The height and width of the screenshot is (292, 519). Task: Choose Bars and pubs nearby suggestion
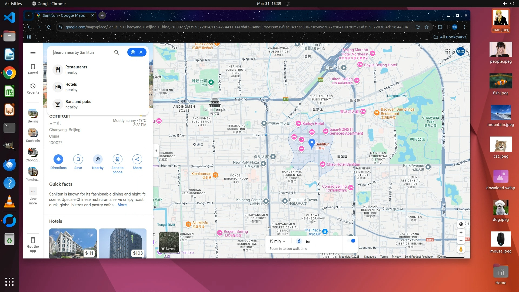(78, 104)
